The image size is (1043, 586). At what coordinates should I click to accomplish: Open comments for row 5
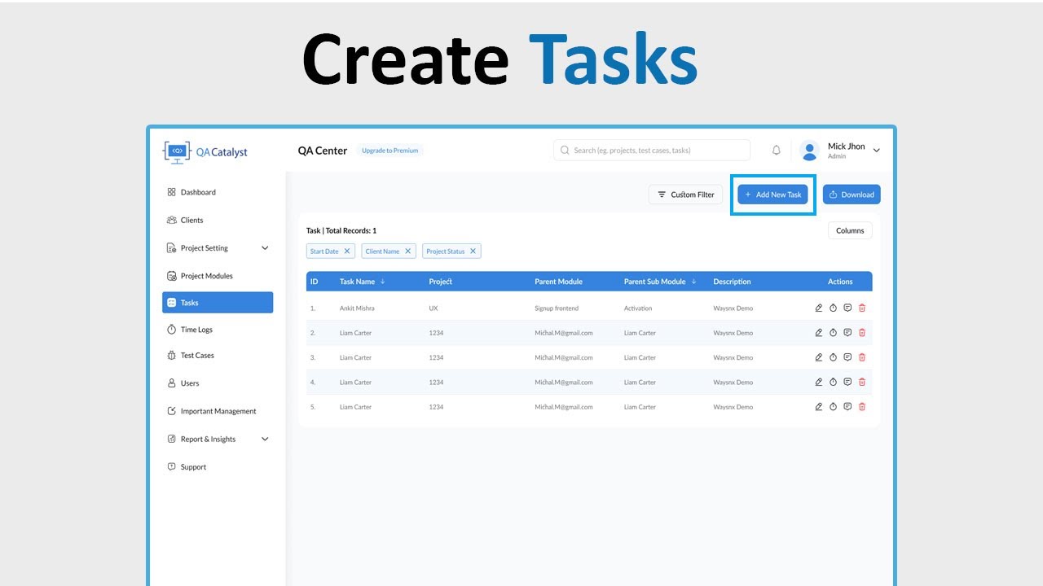pos(847,407)
